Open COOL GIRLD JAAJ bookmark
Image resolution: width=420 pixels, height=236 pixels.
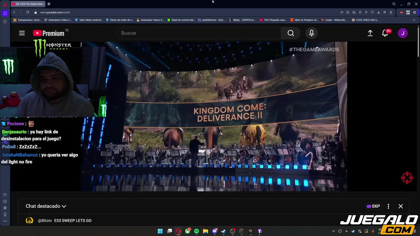point(365,20)
